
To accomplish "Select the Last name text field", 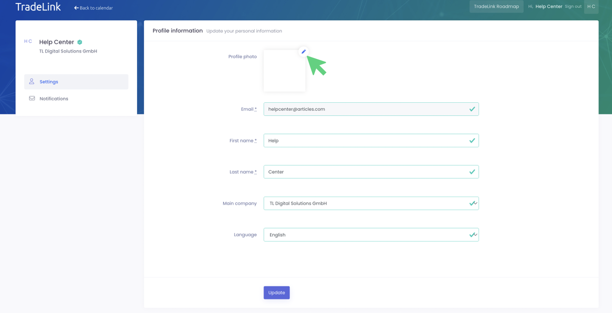I will coord(367,172).
